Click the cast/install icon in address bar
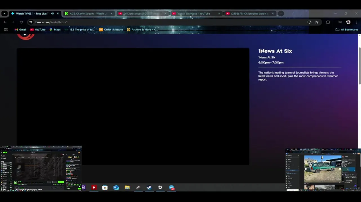Viewport: 361px width, 202px height. (x=309, y=22)
